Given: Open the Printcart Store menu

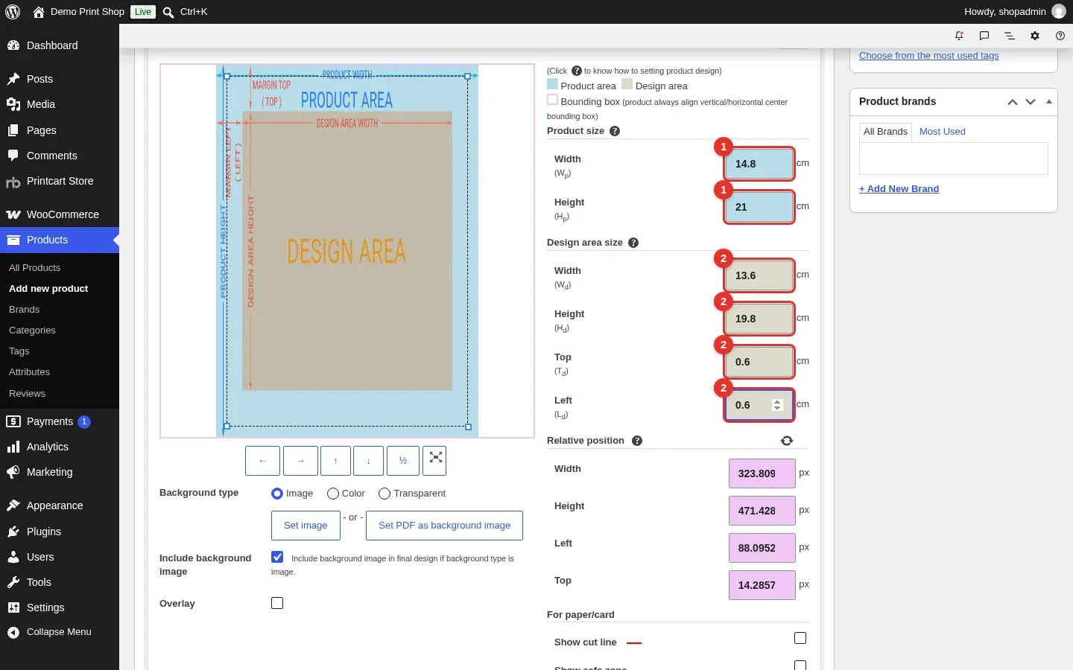Looking at the screenshot, I should [60, 181].
